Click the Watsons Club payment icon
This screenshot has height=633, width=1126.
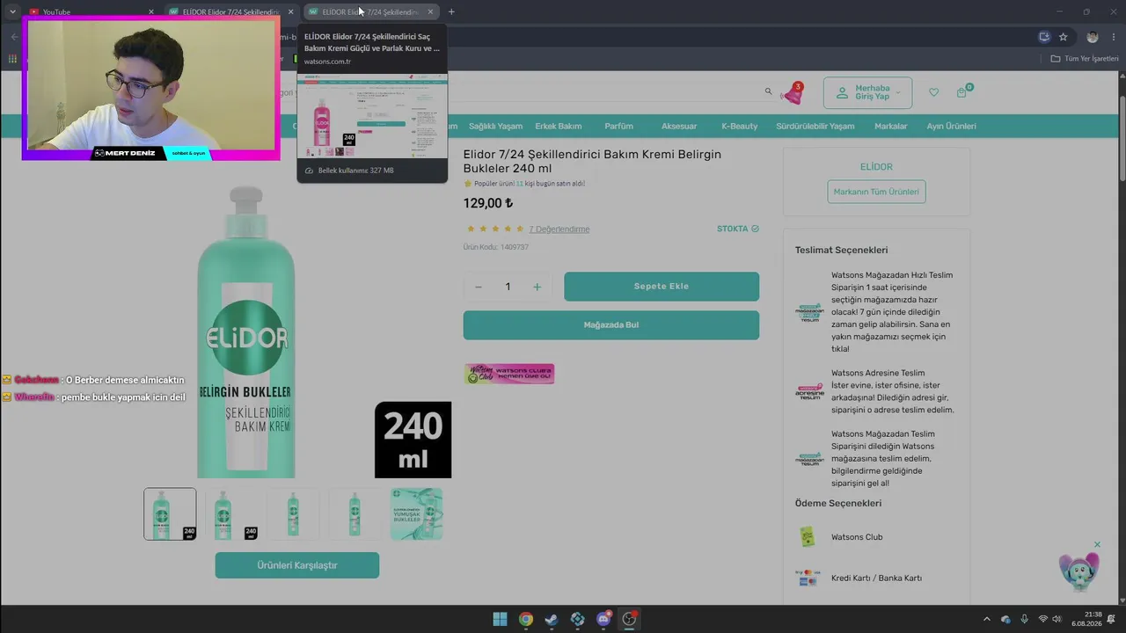[807, 536]
